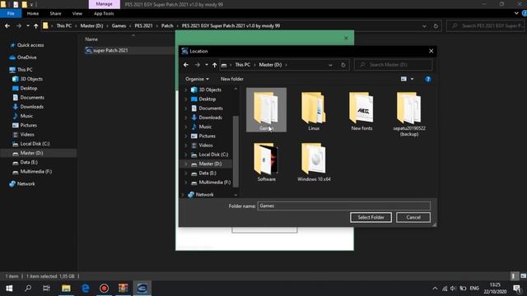Click PES 2021 in Explorer breadcrumb
The width and height of the screenshot is (527, 296).
pos(143,25)
